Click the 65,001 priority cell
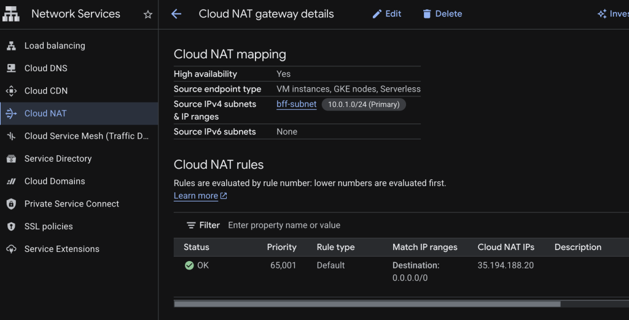 283,265
